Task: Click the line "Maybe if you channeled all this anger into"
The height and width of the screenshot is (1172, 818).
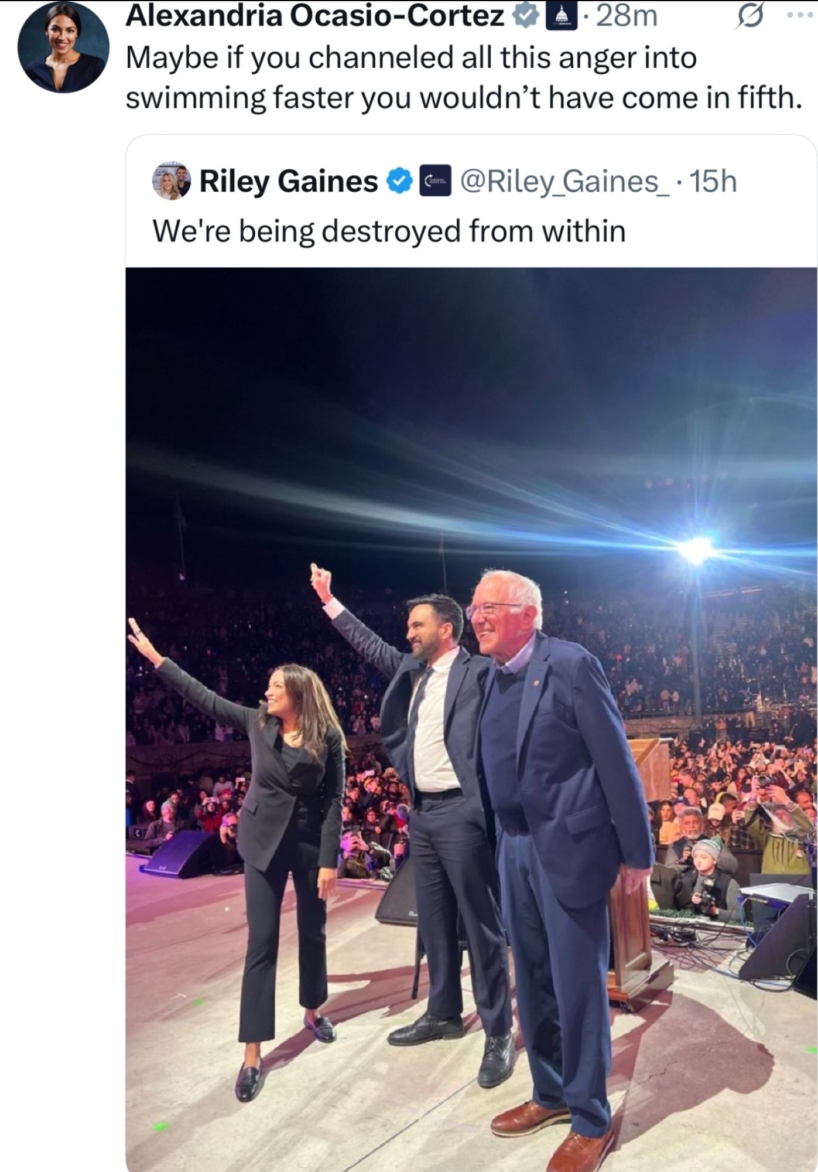Action: 411,57
